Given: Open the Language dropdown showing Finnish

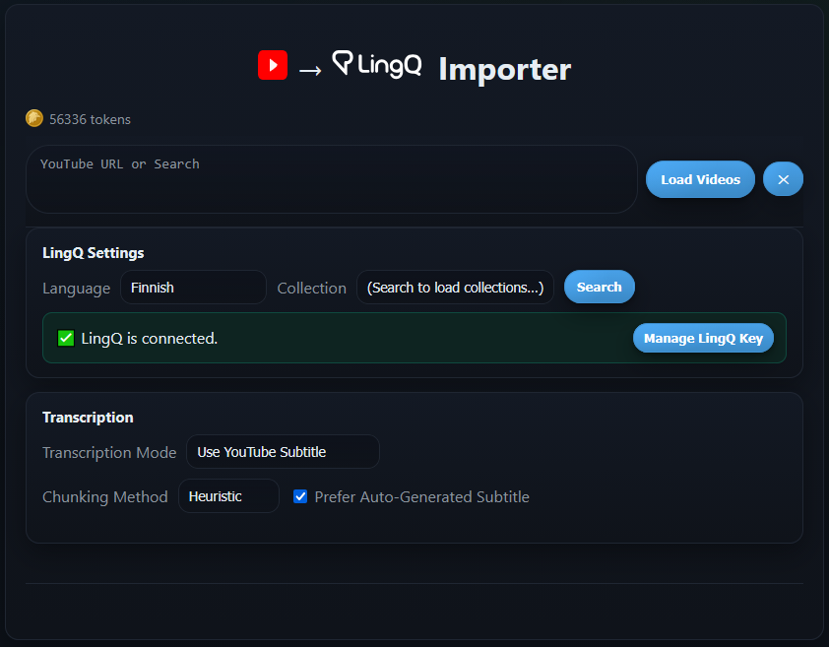Looking at the screenshot, I should [x=193, y=288].
